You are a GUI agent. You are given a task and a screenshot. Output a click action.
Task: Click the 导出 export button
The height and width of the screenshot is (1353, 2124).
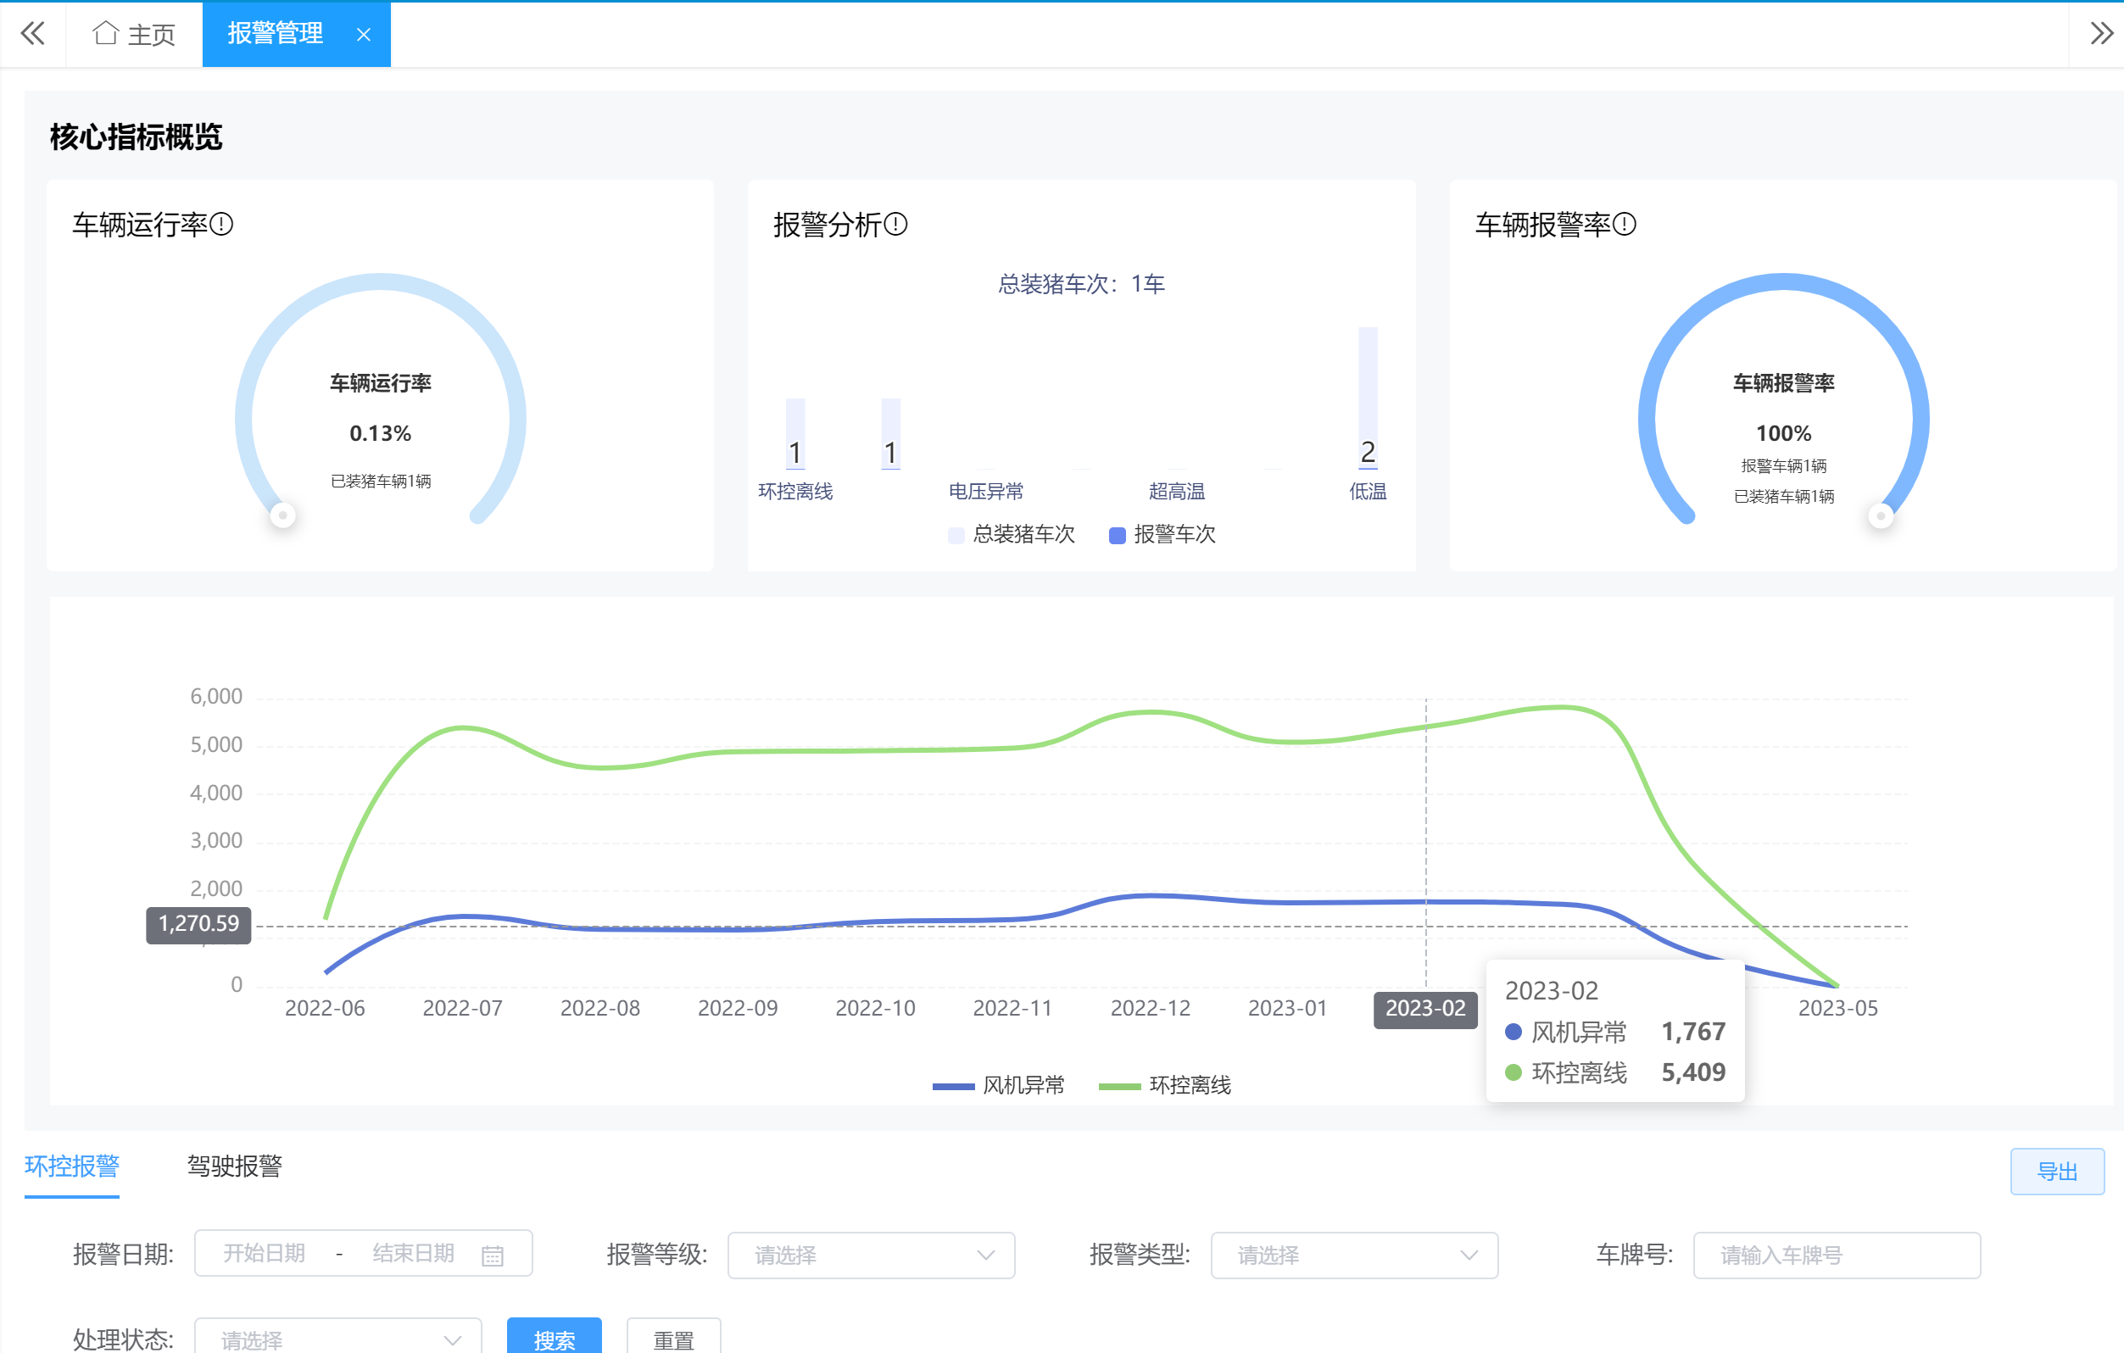pos(2057,1172)
